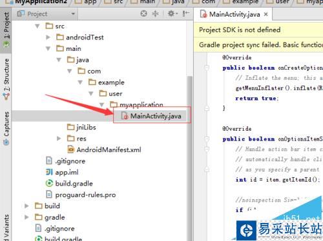Click the MainActivity.java tab file icon
323x241 pixels.
(x=203, y=14)
